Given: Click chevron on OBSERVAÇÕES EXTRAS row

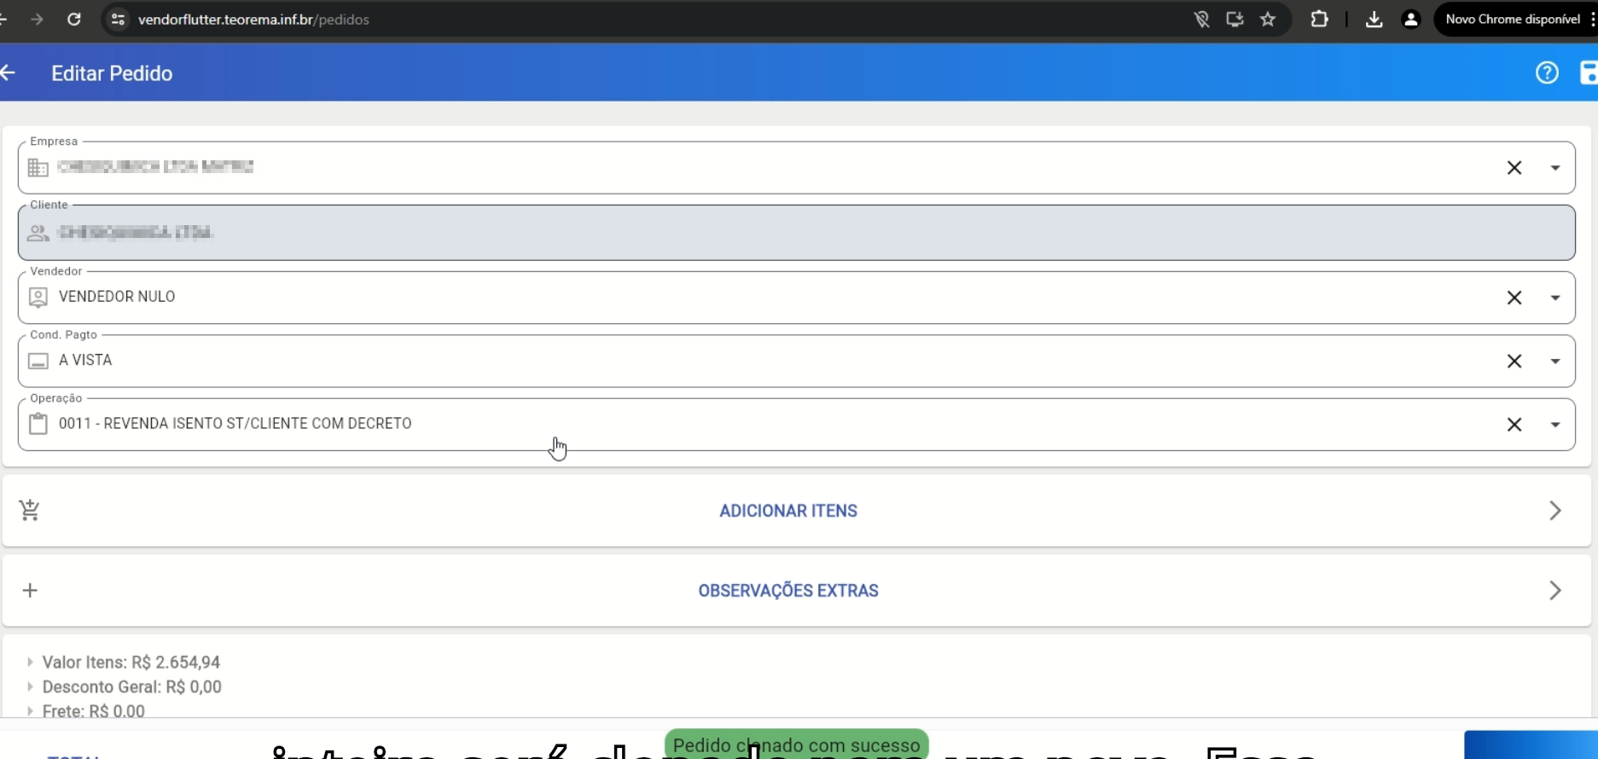Looking at the screenshot, I should click(x=1555, y=591).
